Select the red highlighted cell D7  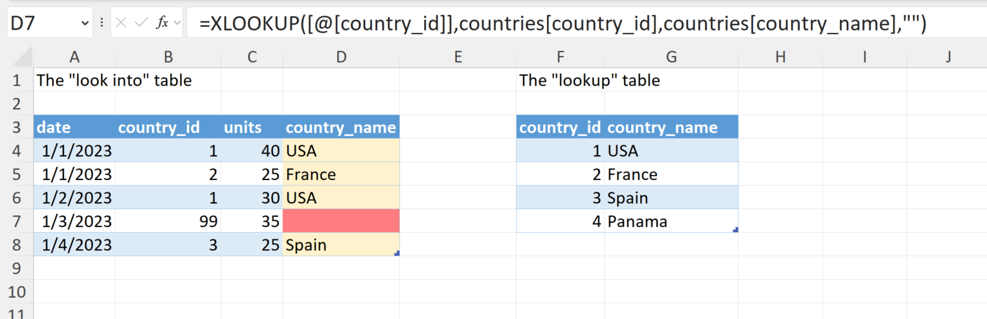[341, 222]
